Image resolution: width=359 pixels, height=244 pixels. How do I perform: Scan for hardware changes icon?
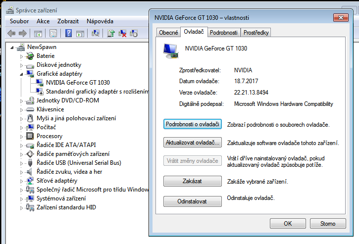click(x=96, y=34)
